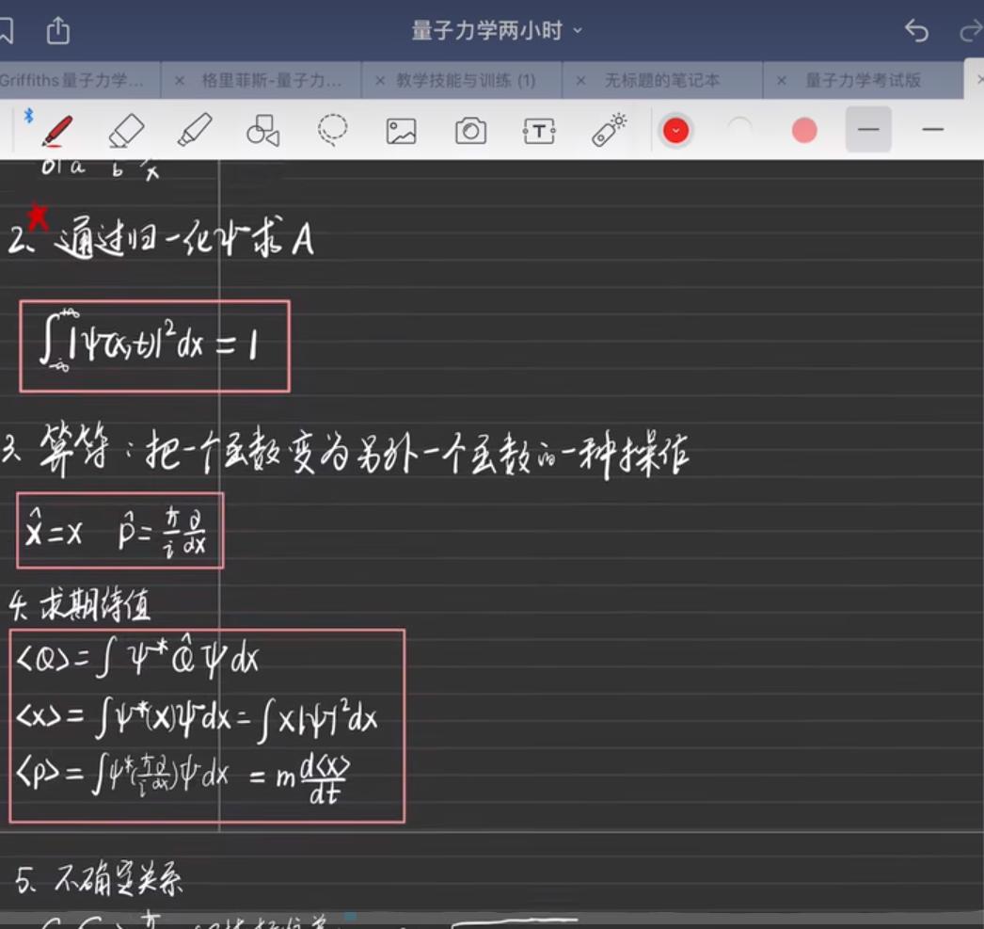Pick the red ink color swatch
The width and height of the screenshot is (984, 929).
tap(804, 131)
